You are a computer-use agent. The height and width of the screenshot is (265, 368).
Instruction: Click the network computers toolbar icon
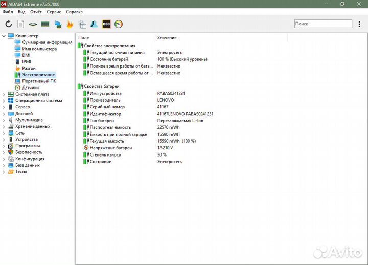58,24
